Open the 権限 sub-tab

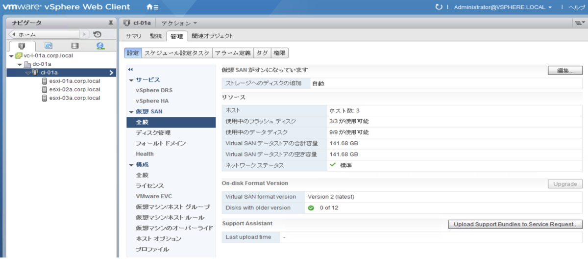coord(279,53)
